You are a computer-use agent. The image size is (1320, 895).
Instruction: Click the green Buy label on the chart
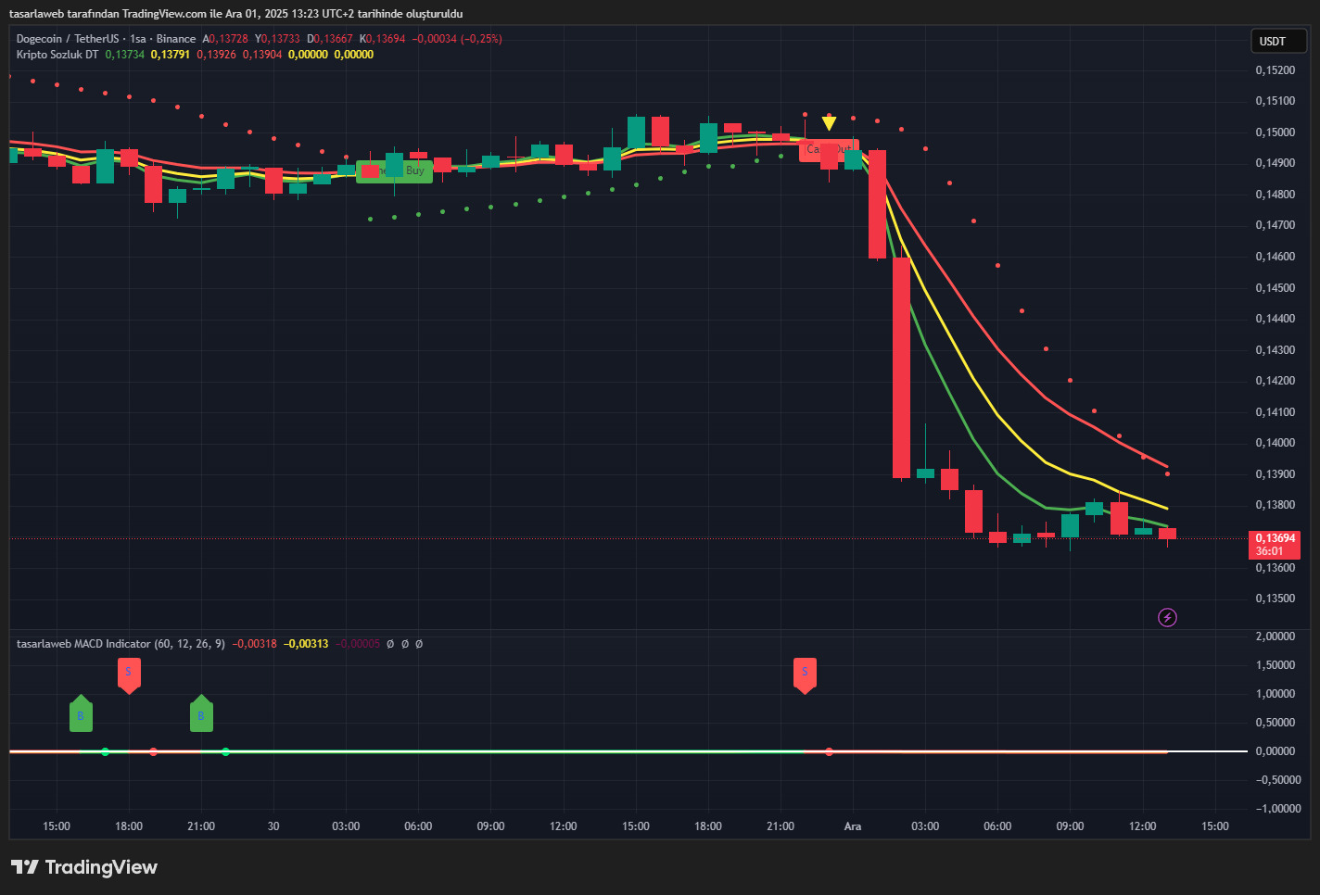pos(394,170)
